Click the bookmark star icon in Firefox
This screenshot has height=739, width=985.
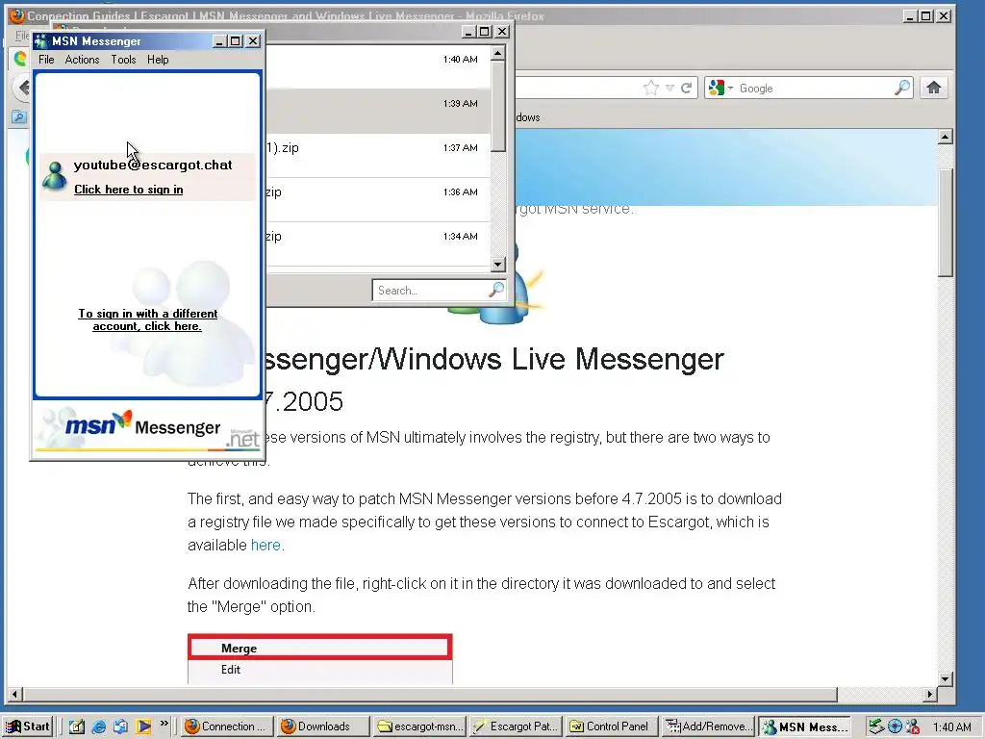(651, 88)
